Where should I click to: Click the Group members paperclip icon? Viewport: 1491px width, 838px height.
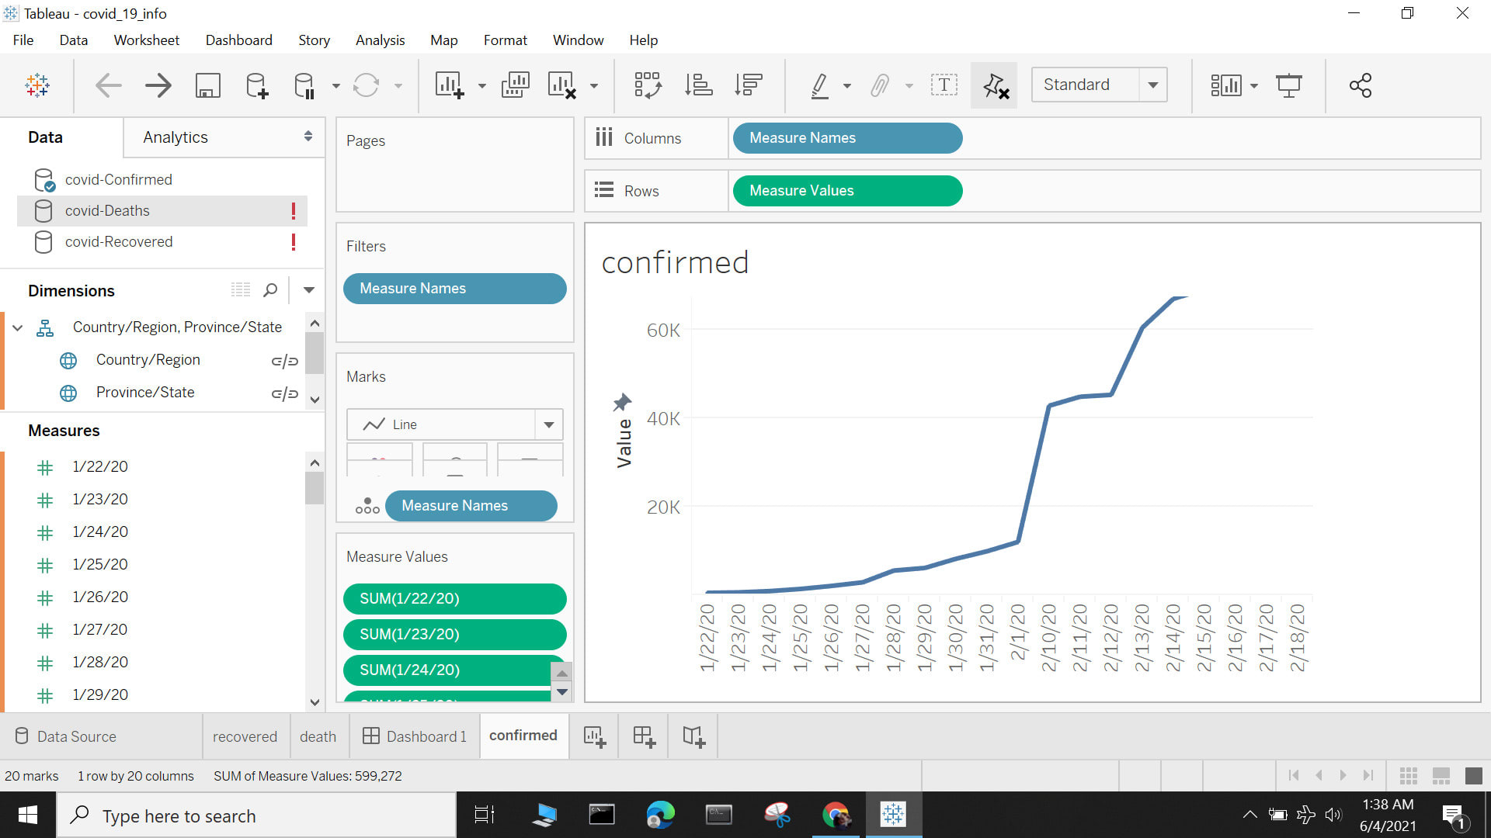pos(880,85)
